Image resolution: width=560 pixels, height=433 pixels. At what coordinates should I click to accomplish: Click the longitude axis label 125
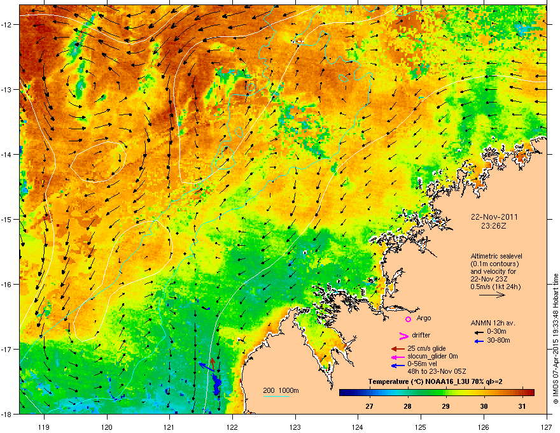coord(421,427)
